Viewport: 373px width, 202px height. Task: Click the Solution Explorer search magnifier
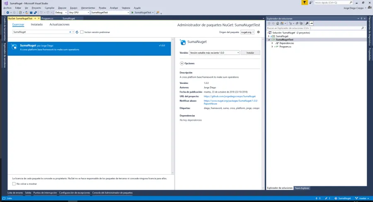(x=363, y=28)
